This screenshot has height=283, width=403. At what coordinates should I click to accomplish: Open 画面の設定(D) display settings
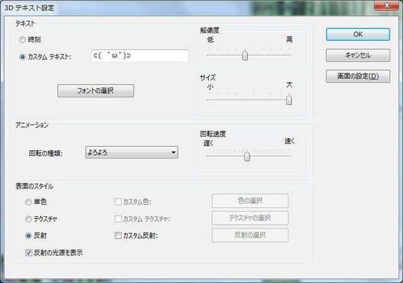tap(358, 76)
